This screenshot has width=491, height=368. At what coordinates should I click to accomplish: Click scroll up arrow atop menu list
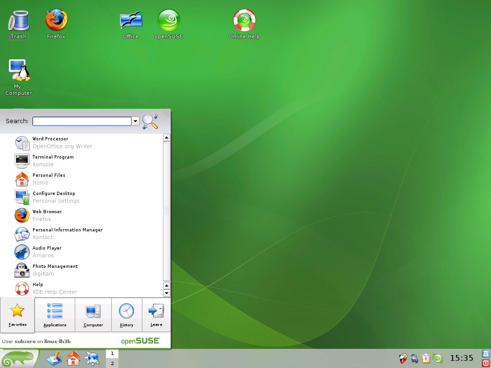tap(167, 138)
